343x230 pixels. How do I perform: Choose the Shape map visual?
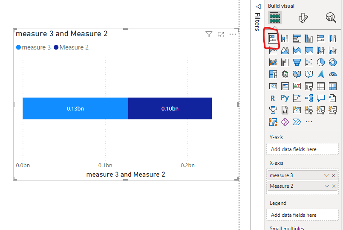308,74
